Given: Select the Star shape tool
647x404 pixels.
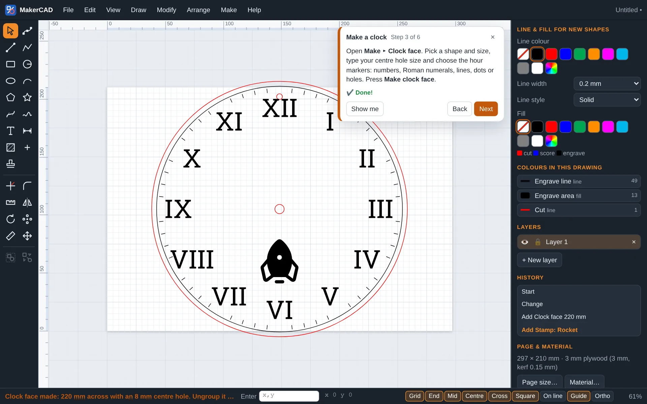Looking at the screenshot, I should [27, 98].
